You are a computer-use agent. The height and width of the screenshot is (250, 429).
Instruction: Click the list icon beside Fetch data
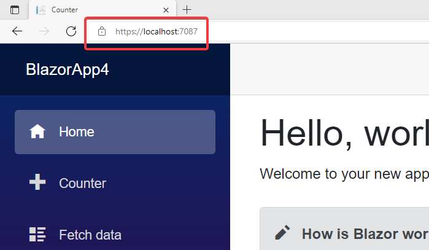[x=37, y=235]
